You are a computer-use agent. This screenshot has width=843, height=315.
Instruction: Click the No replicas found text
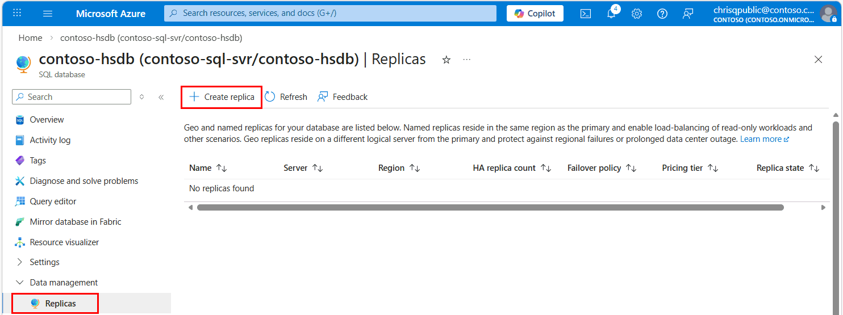(222, 188)
